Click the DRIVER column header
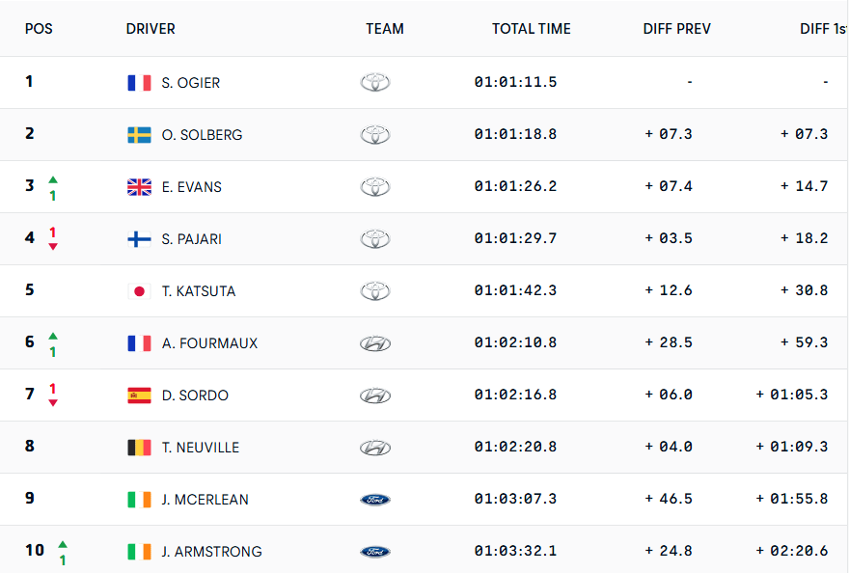This screenshot has height=573, width=849. pos(151,29)
